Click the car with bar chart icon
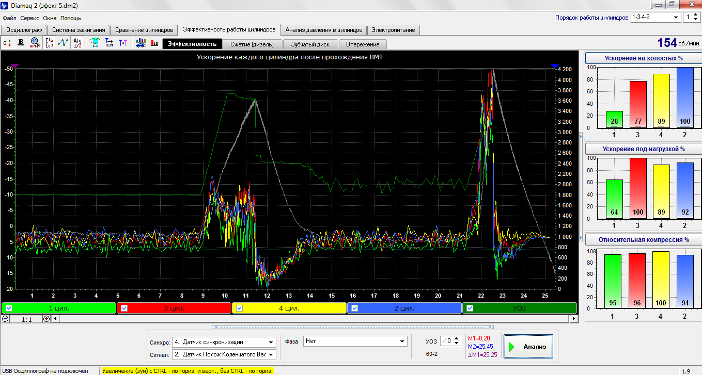Screen dimensions: 702x375 [x=141, y=43]
